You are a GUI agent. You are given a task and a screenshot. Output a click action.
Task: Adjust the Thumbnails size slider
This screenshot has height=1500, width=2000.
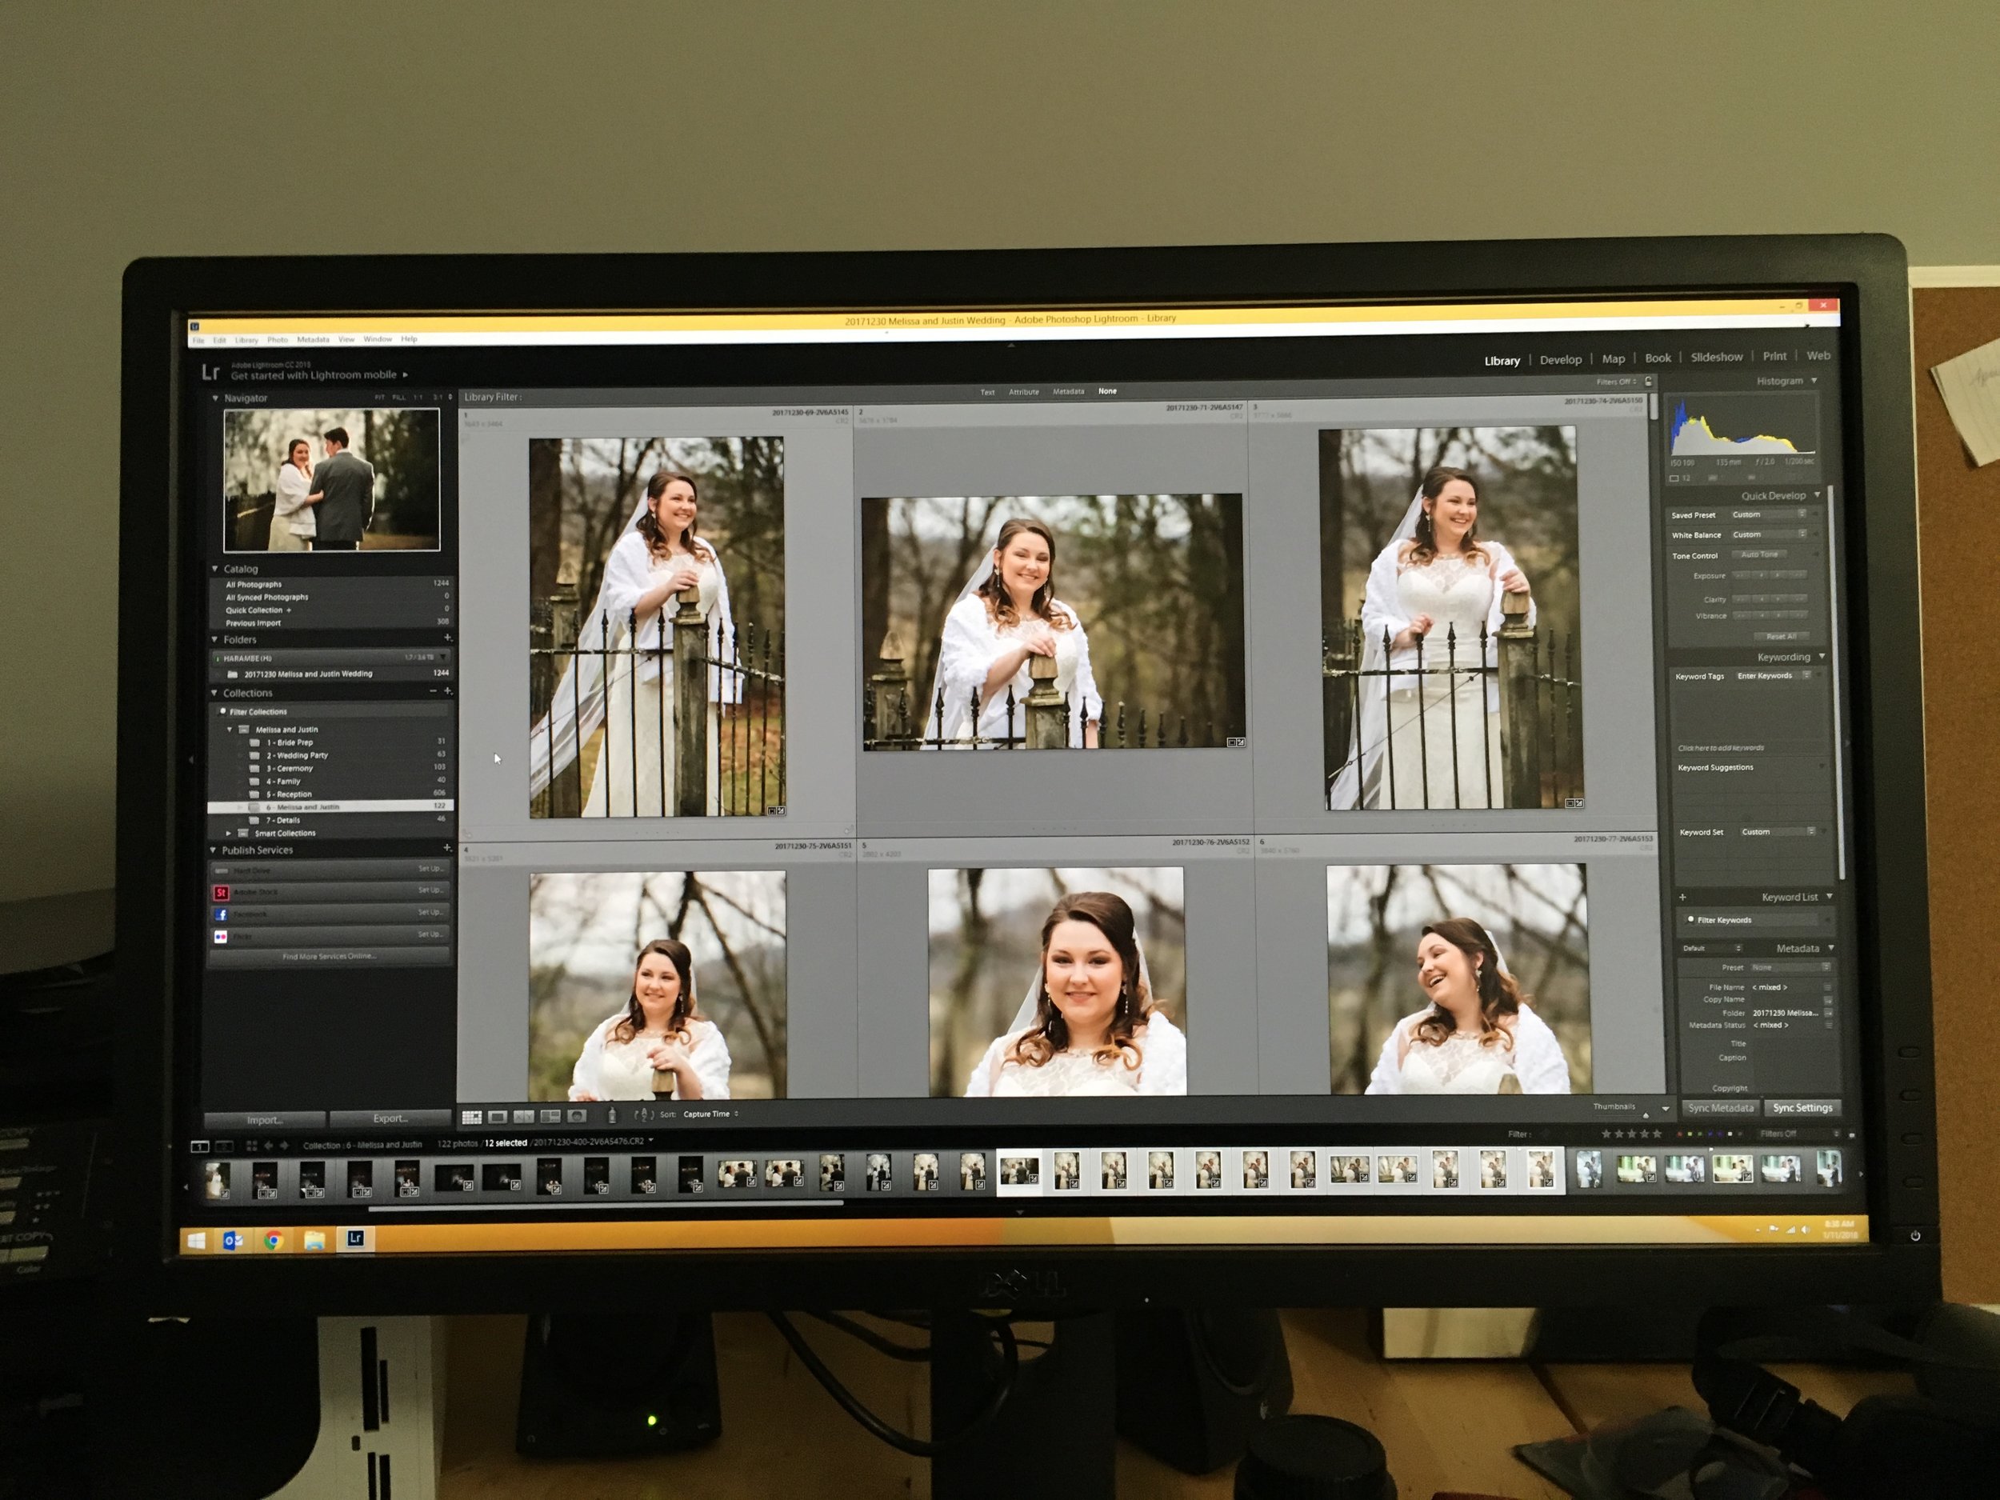(1646, 1115)
